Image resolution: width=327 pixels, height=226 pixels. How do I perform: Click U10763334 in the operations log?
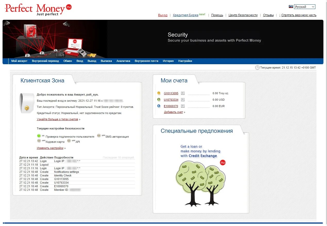tap(61, 183)
